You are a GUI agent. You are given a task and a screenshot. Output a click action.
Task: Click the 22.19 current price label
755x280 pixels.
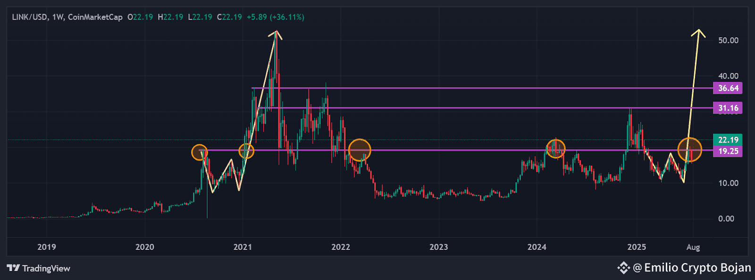coord(728,140)
